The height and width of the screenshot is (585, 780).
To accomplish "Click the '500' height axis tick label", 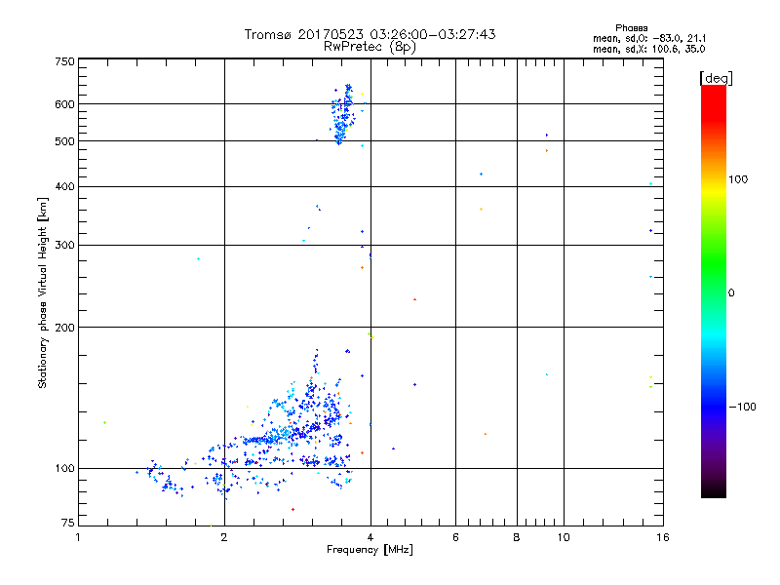I will pos(64,141).
